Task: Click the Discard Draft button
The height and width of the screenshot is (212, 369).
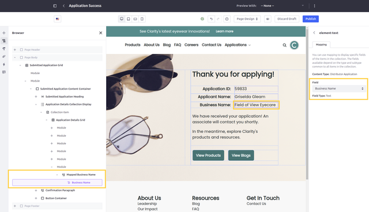Action: [287, 19]
